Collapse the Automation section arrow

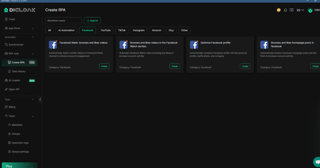click(33, 37)
